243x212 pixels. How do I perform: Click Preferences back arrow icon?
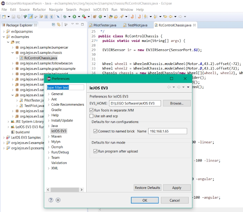pyautogui.click(x=169, y=87)
